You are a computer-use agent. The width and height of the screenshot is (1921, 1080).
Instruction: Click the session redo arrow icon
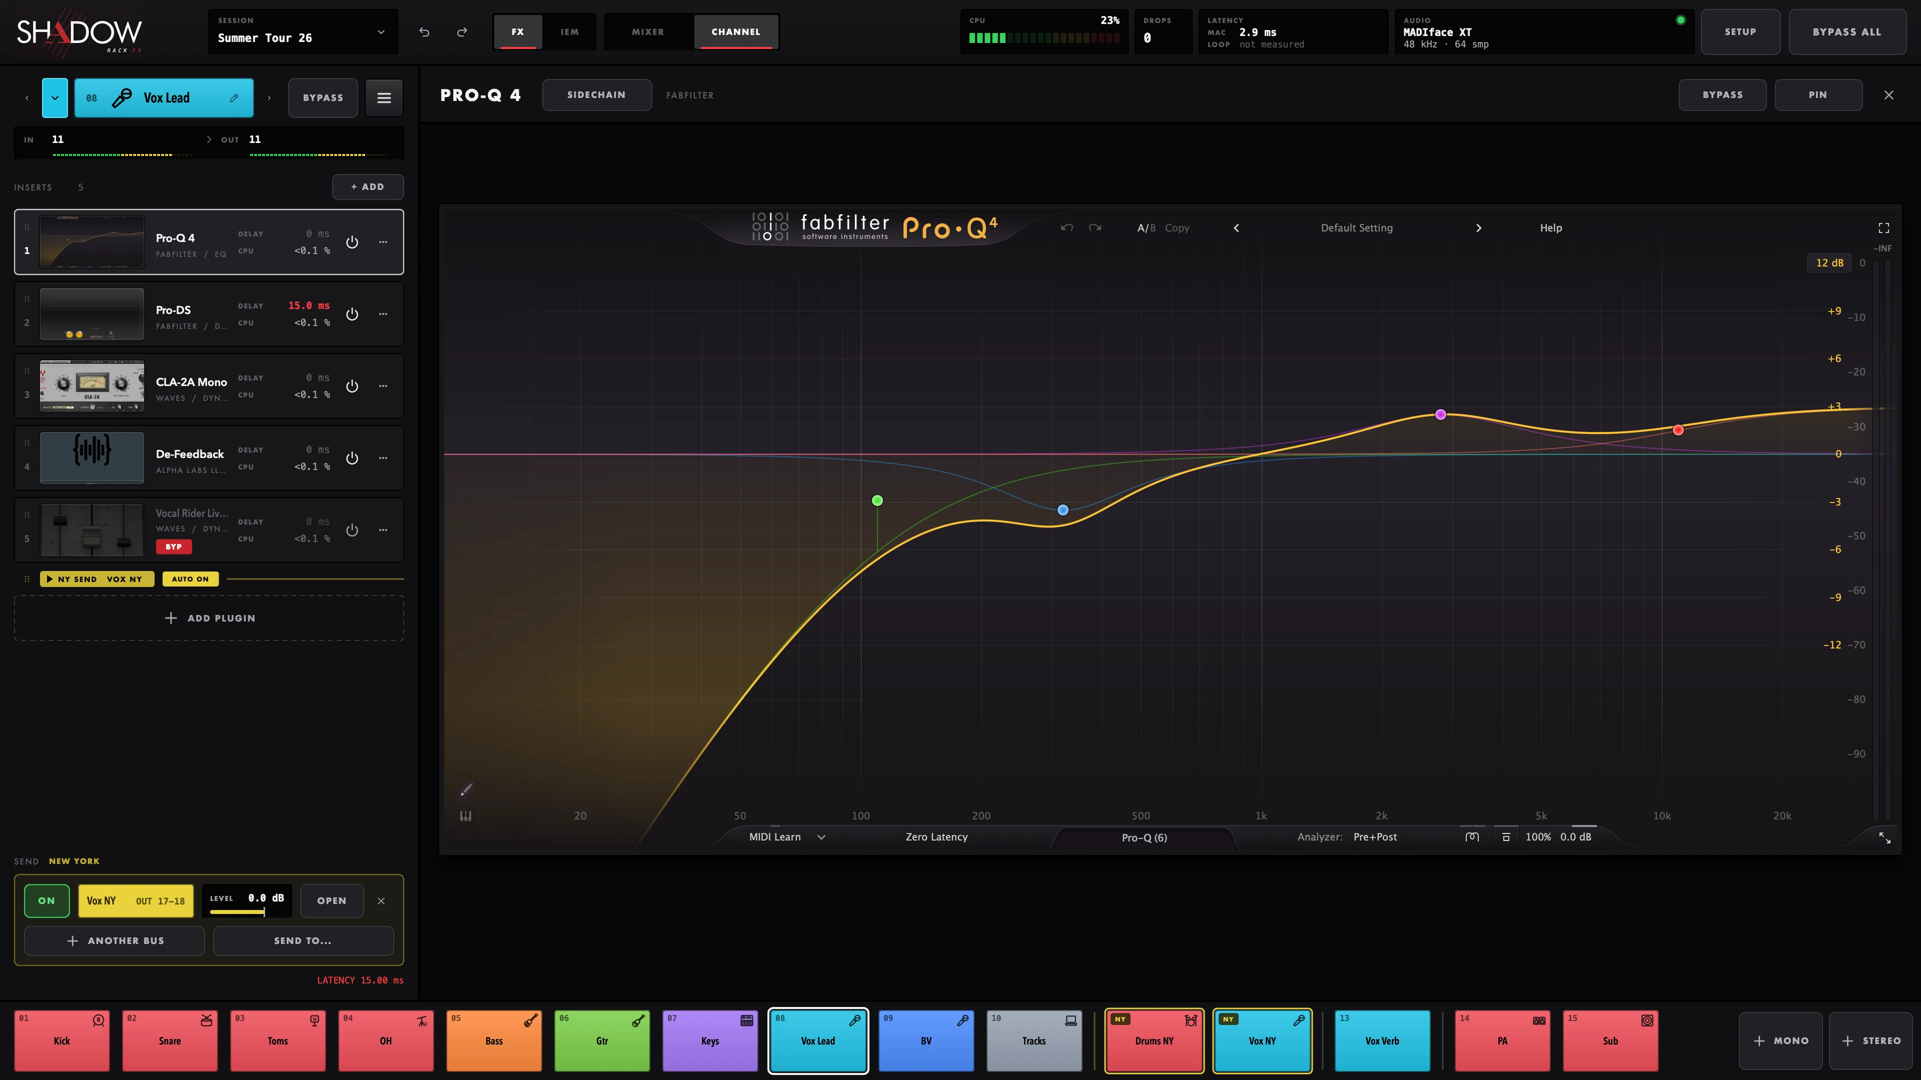462,32
